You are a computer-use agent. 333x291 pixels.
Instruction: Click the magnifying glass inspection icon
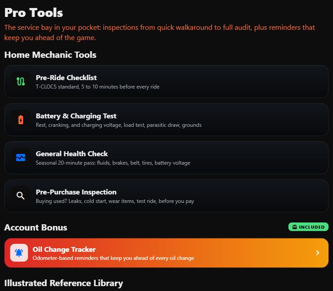coord(20,195)
